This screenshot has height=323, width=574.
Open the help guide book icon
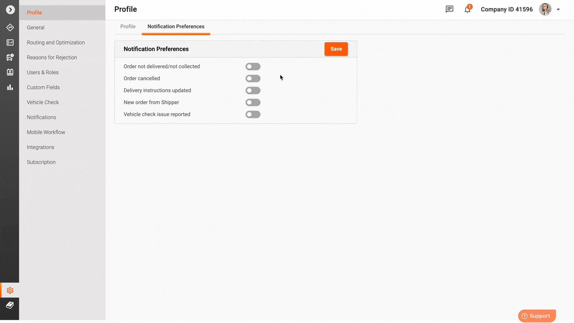[10, 305]
